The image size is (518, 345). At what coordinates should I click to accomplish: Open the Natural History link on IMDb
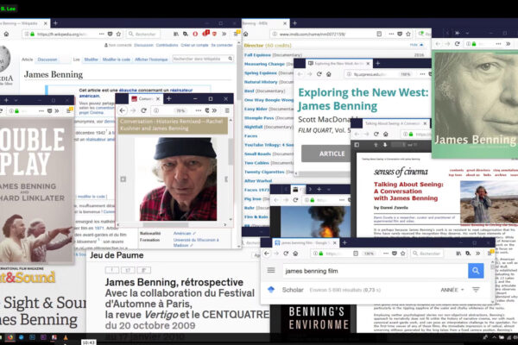(261, 82)
